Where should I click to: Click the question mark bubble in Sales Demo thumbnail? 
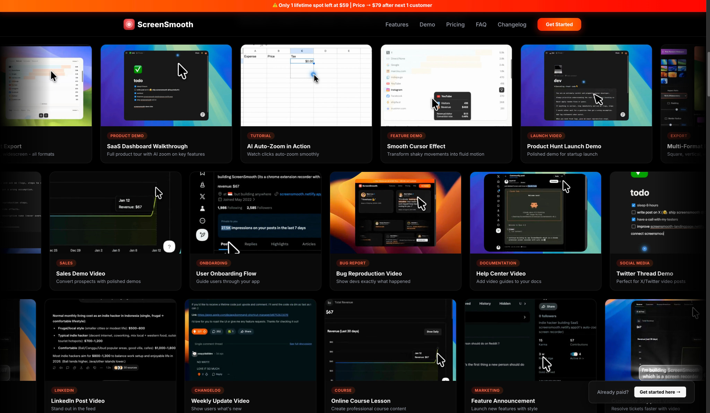(169, 247)
